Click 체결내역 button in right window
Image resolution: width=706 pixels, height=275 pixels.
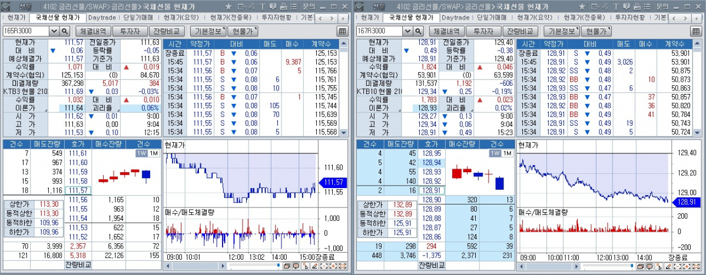coord(447,31)
